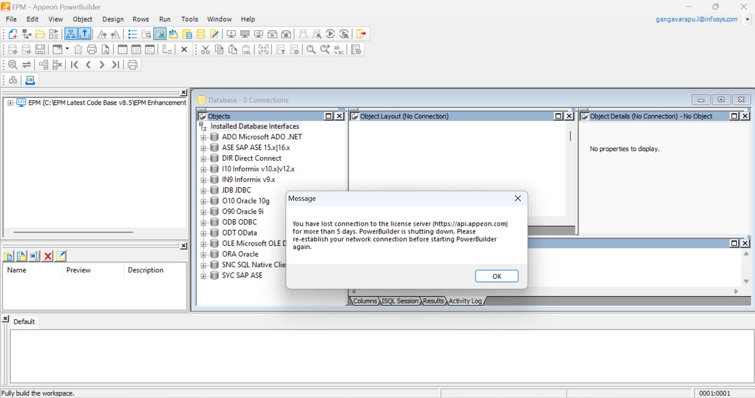The height and width of the screenshot is (398, 755).
Task: Click the magnifier Find icon
Action: click(x=311, y=50)
